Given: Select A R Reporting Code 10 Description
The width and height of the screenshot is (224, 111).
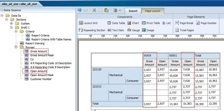Looking at the screenshot, I should [x=48, y=63].
